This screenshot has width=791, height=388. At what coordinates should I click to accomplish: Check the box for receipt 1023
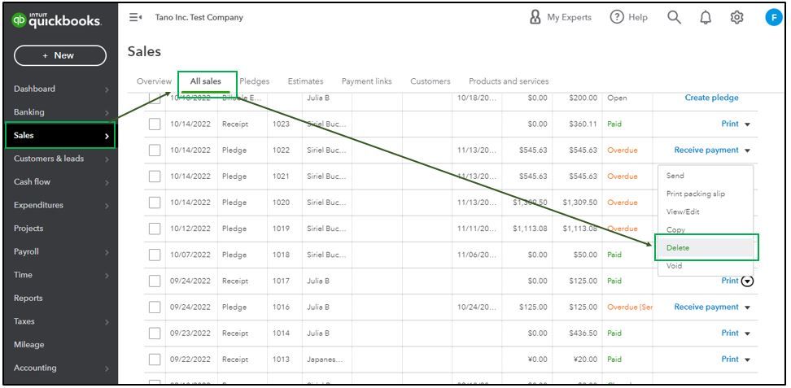155,124
